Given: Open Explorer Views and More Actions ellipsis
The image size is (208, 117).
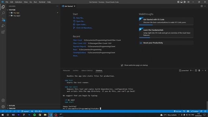Looking at the screenshot, I should (57, 6).
